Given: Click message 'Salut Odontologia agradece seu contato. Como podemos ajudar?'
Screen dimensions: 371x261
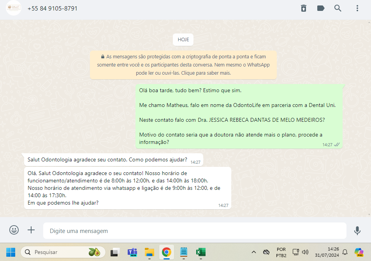Looking at the screenshot, I should tap(114, 160).
